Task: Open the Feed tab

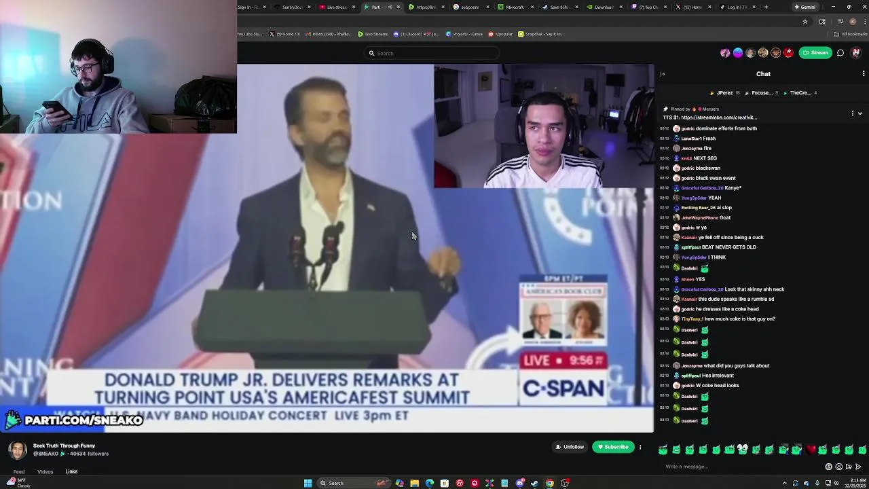Action: (19, 471)
